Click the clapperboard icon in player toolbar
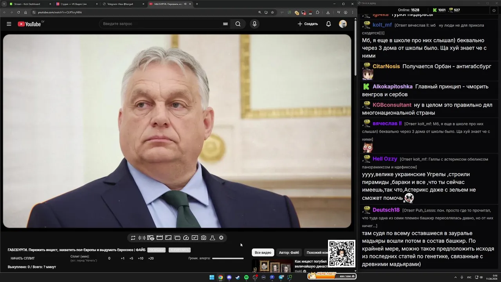Image resolution: width=501 pixels, height=282 pixels. point(159,238)
